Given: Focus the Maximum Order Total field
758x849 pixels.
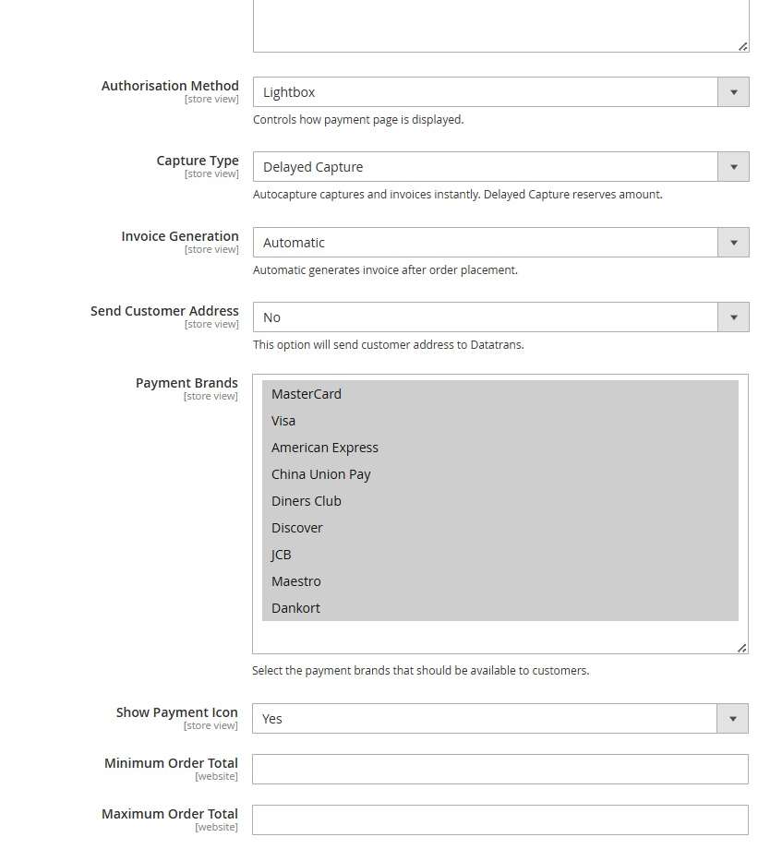Looking at the screenshot, I should pos(499,819).
